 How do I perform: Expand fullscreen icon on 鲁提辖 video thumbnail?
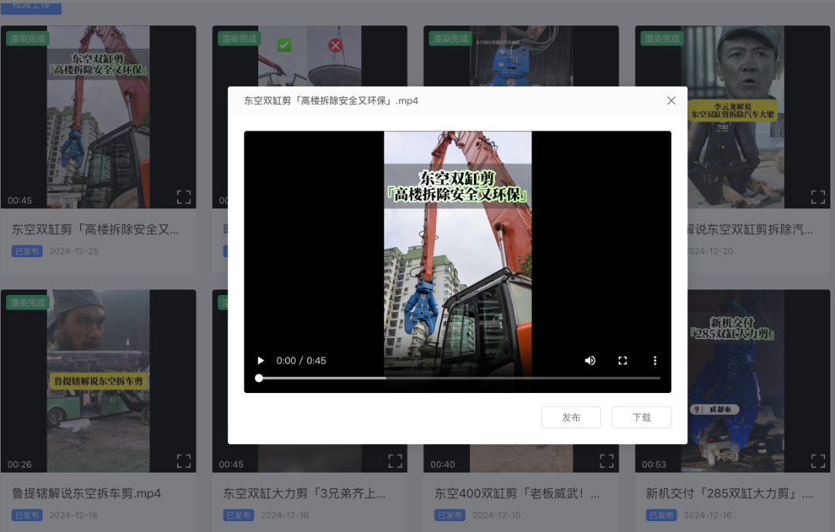(183, 461)
